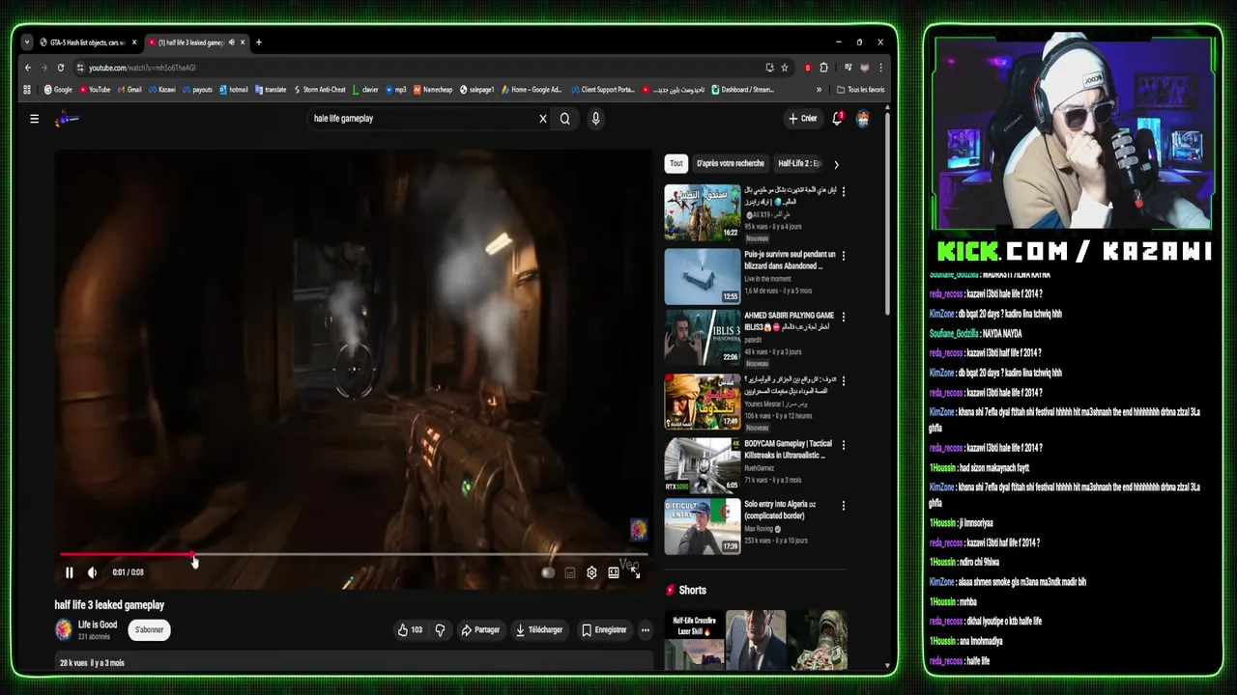The image size is (1237, 695).
Task: Open the Life is Good channel name
Action: [x=98, y=625]
